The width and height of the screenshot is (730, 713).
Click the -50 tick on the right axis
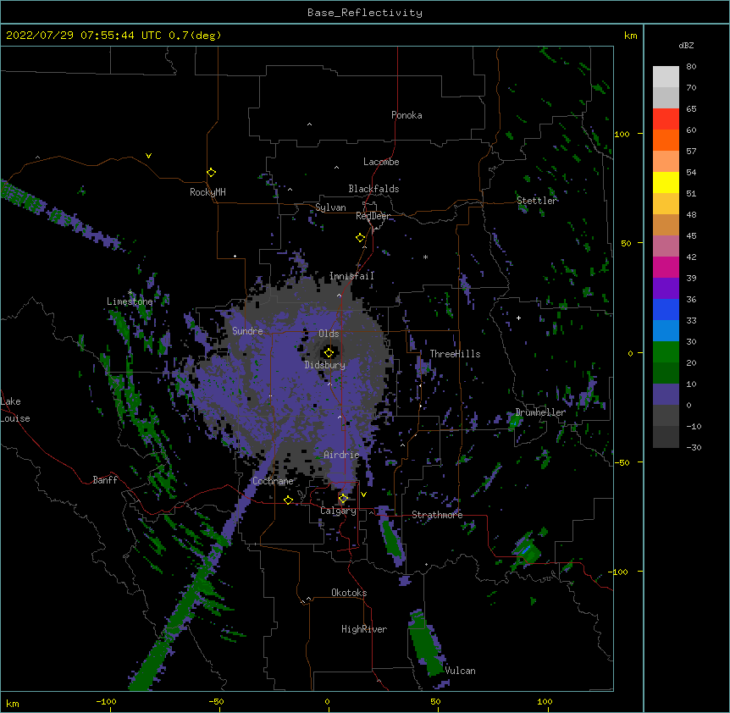(x=622, y=462)
